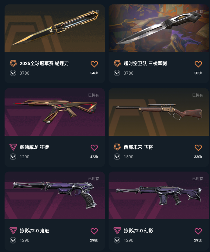Viewport: 210px width, 252px height.
Task: Open the 掠影//2.0 幻影 title link
Action: click(x=139, y=231)
